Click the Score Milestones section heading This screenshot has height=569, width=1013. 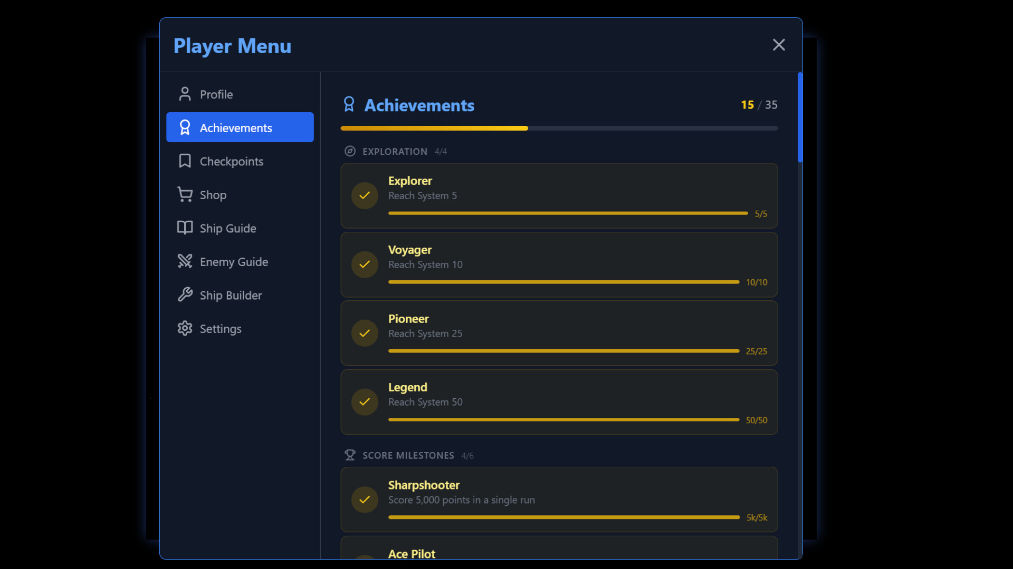pyautogui.click(x=408, y=455)
